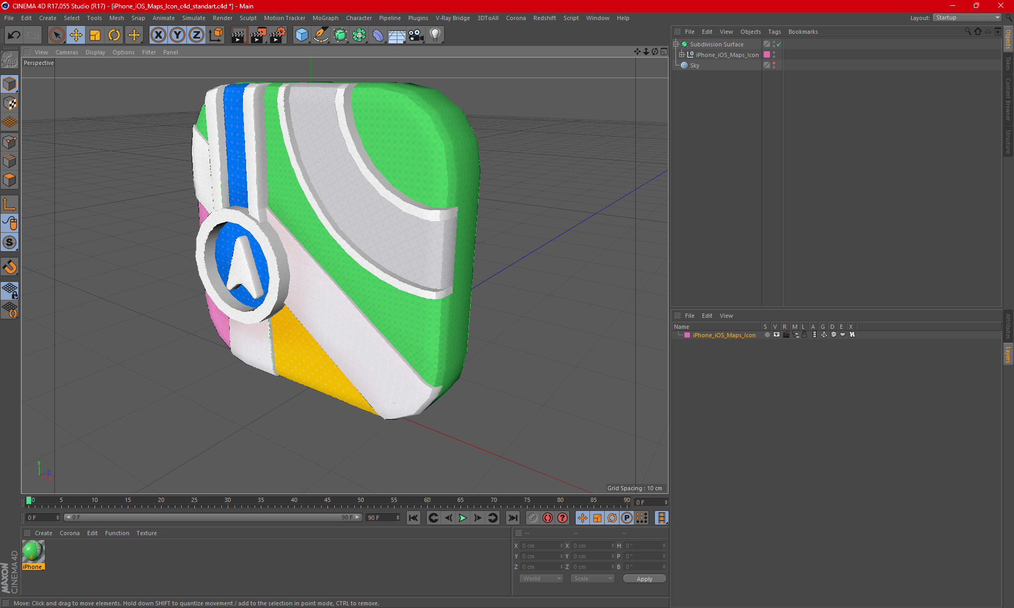
Task: Click the magnet tool icon
Action: pos(10,267)
